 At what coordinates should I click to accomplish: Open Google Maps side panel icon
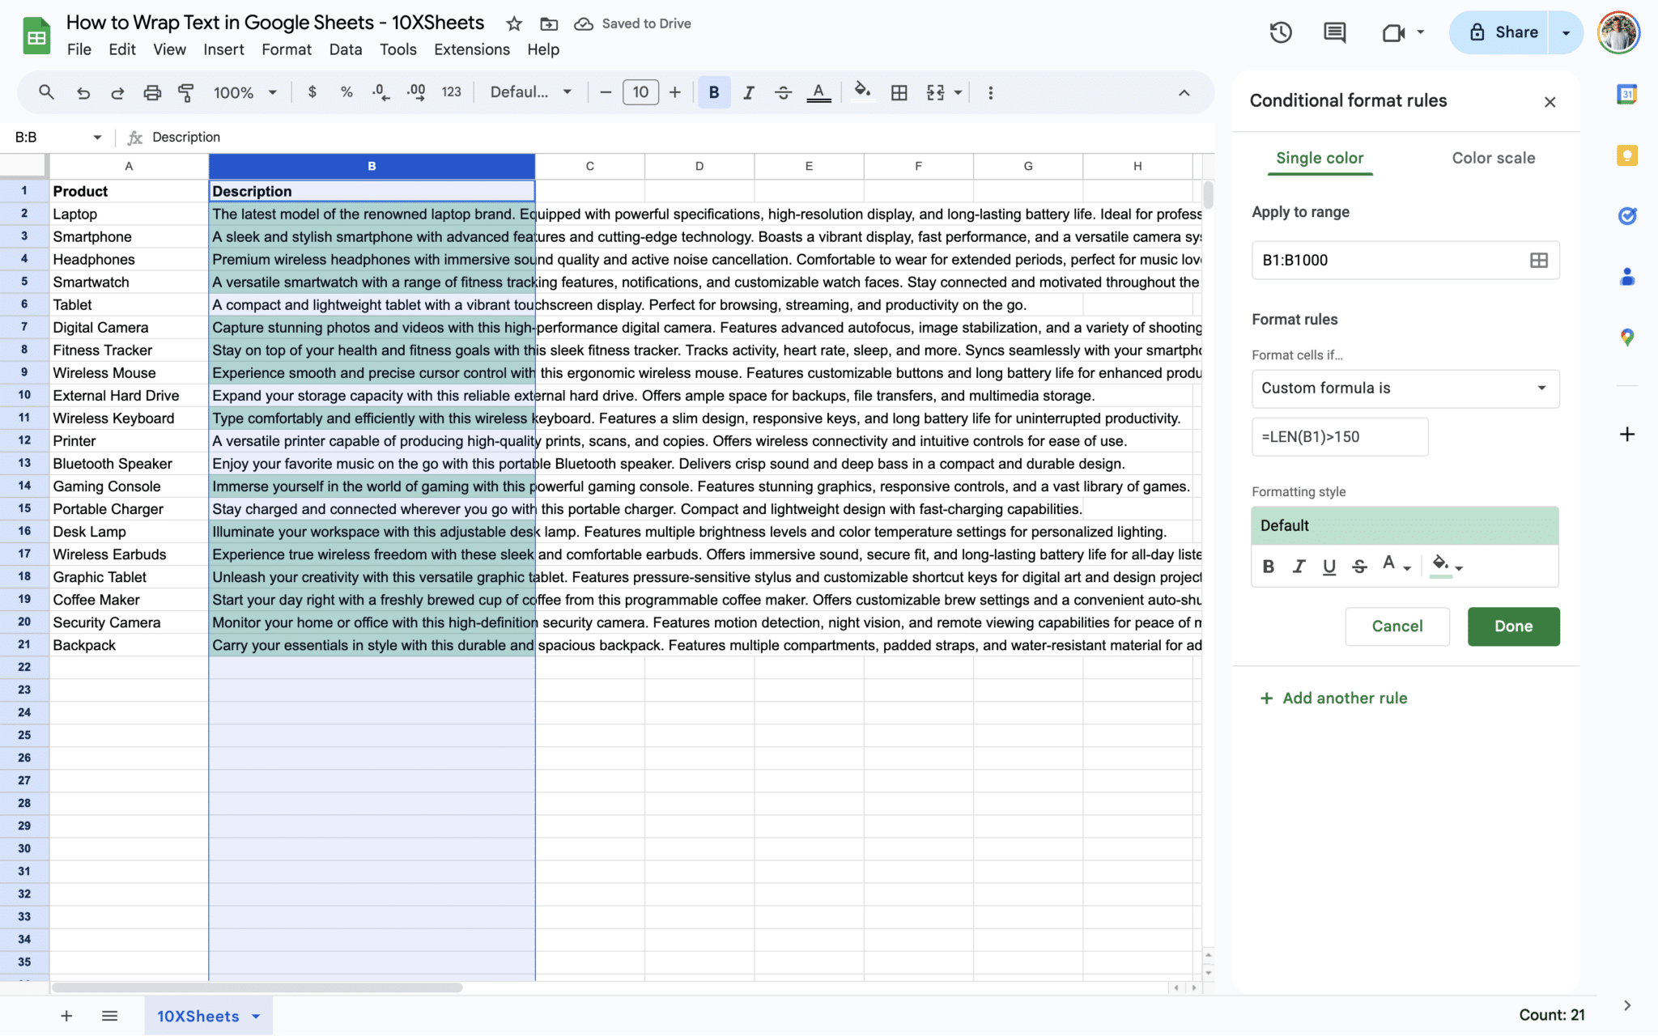click(1627, 338)
